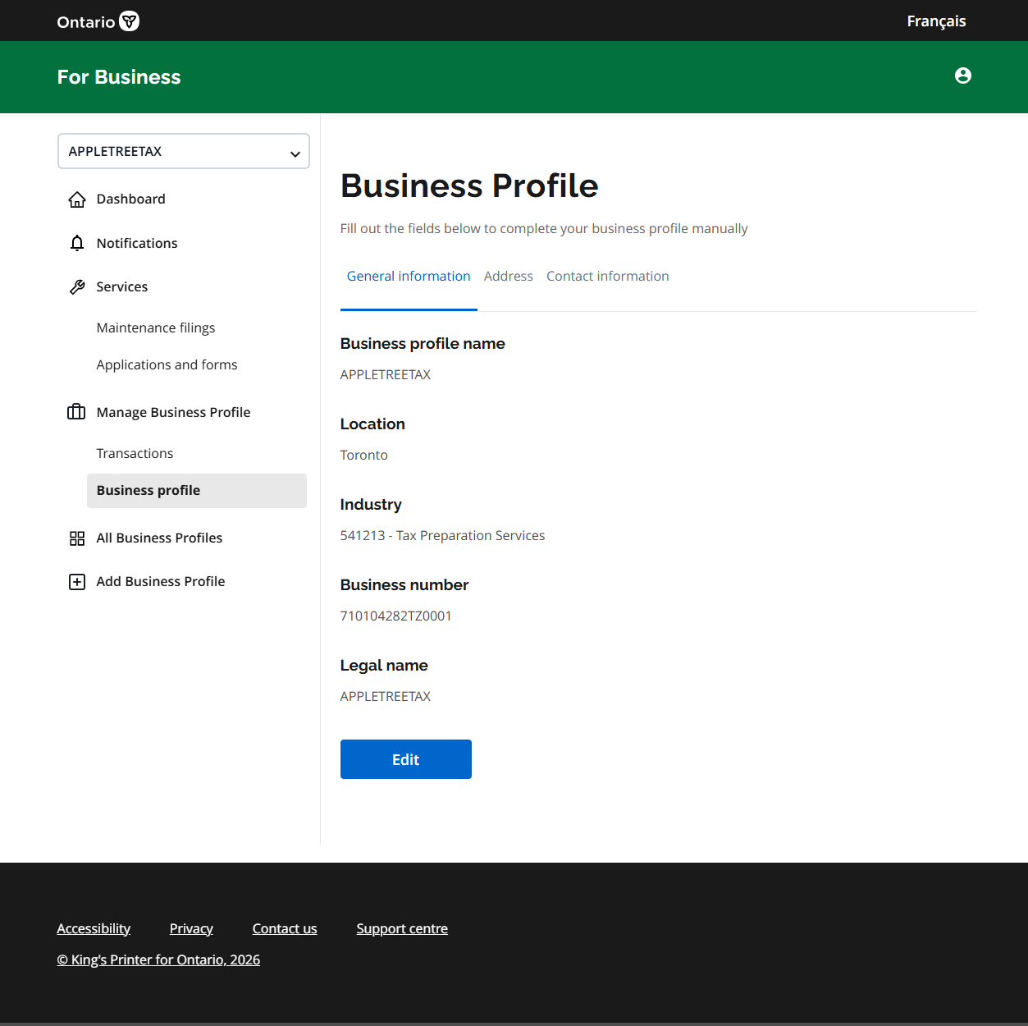1028x1026 pixels.
Task: Click the Dashboard house icon
Action: point(77,199)
